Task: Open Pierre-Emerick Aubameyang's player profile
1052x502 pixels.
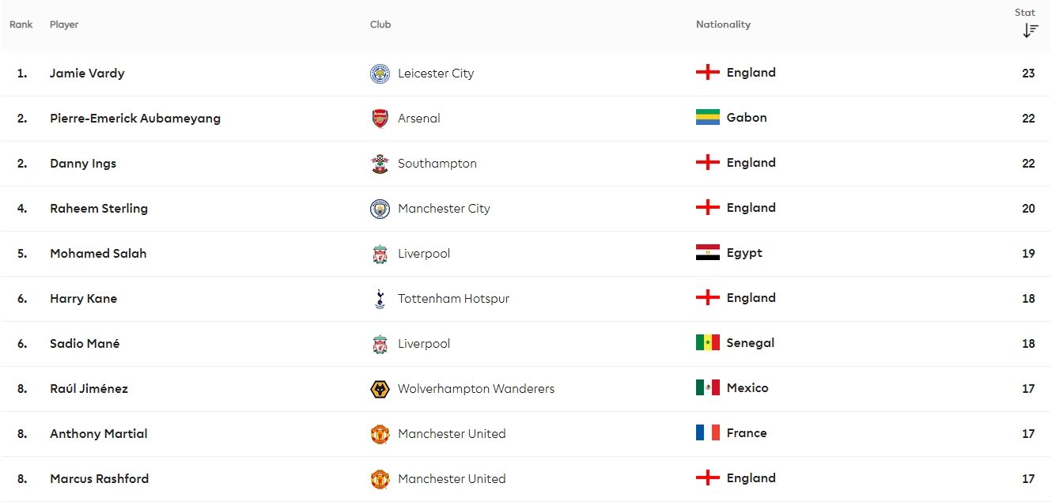Action: click(135, 119)
